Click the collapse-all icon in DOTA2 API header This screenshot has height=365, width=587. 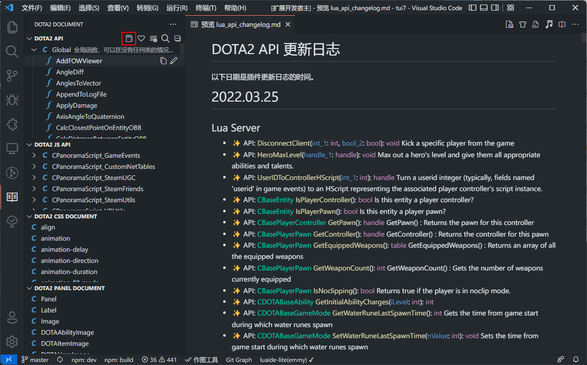tap(178, 38)
